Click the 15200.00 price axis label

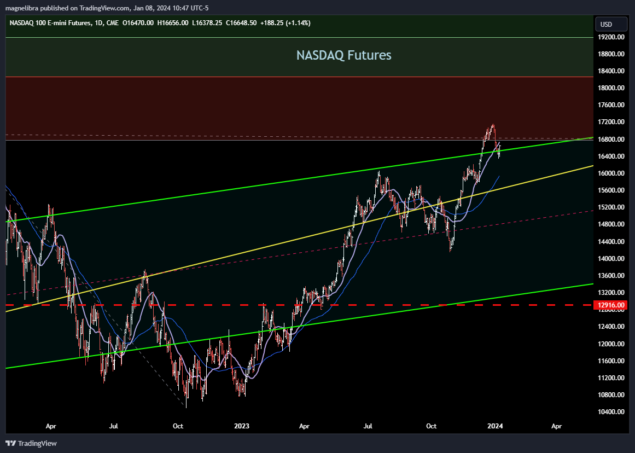coord(611,207)
